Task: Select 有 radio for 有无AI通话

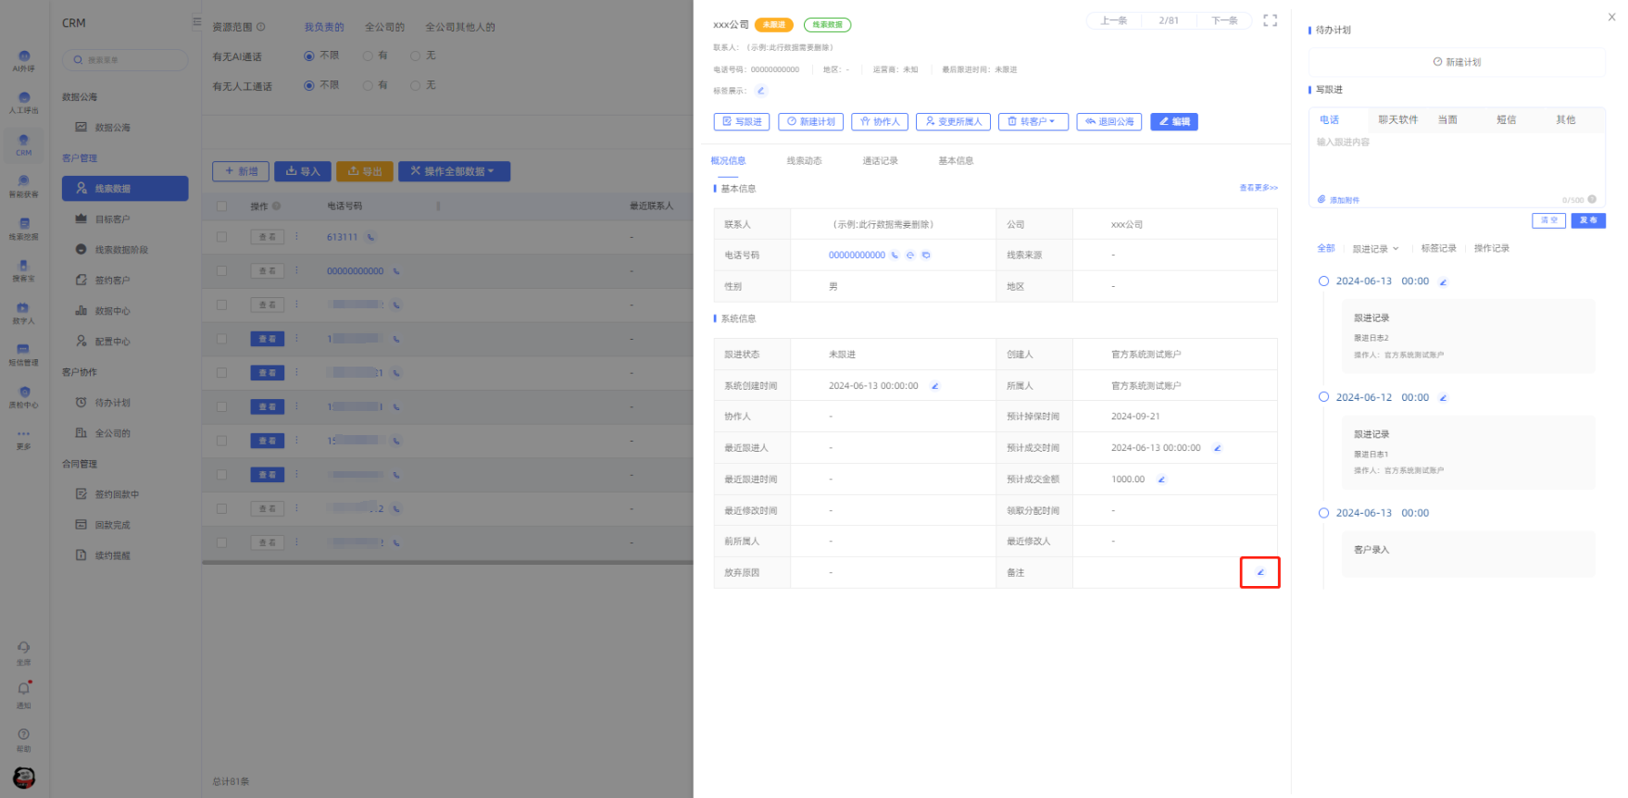Action: (x=368, y=56)
